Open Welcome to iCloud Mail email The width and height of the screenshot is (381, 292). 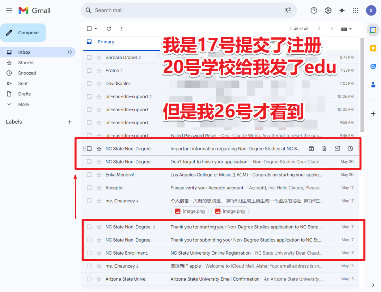pyautogui.click(x=220, y=266)
